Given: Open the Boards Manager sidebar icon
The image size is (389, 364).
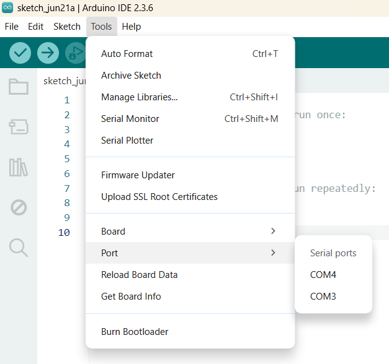Looking at the screenshot, I should pyautogui.click(x=19, y=127).
